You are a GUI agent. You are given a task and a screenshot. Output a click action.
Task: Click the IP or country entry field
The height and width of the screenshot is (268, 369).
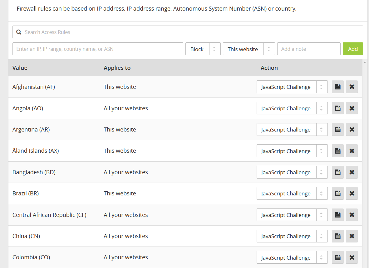pyautogui.click(x=98, y=49)
